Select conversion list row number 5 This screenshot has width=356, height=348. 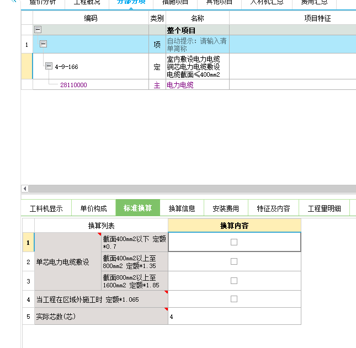click(x=28, y=316)
